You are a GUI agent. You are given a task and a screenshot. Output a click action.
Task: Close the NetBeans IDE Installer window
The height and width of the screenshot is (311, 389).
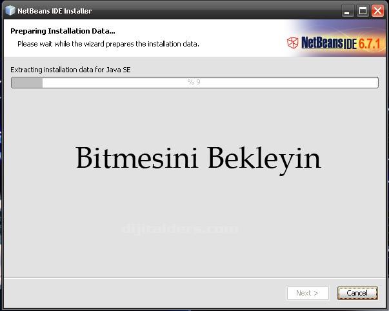pos(377,11)
